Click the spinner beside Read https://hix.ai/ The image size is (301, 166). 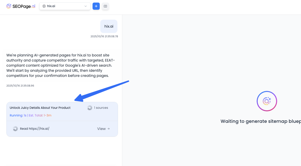tap(15, 129)
